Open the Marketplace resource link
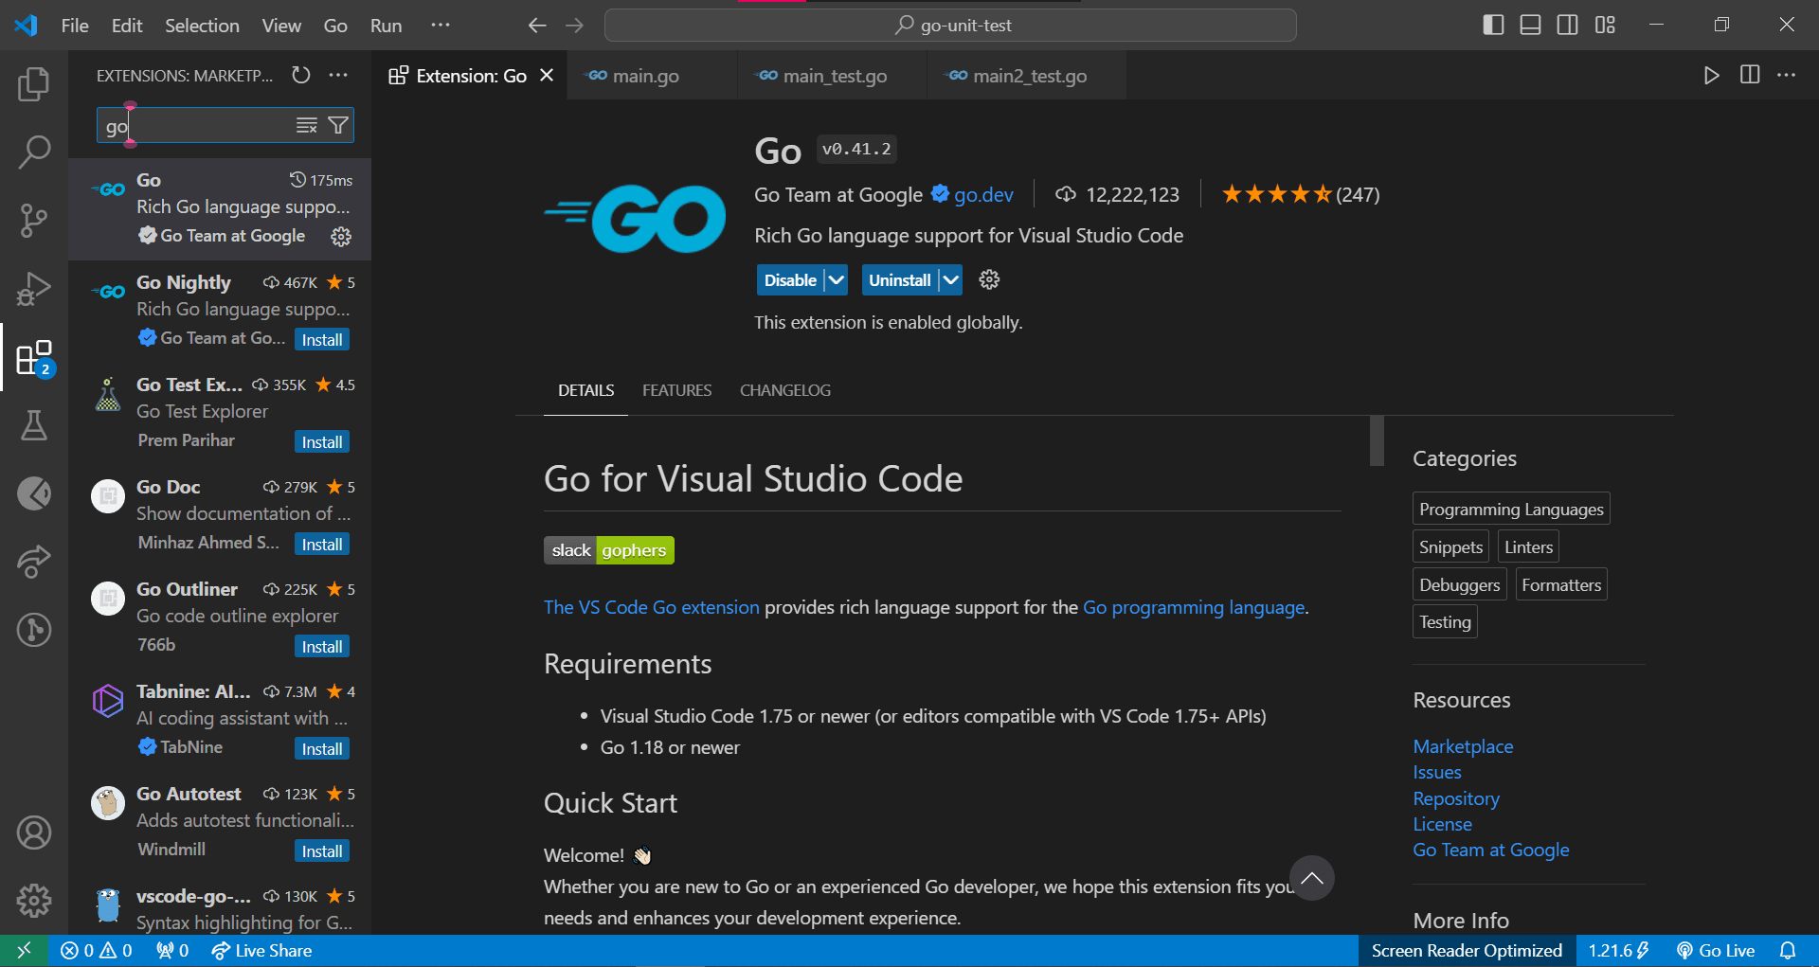The height and width of the screenshot is (967, 1819). pos(1462,746)
